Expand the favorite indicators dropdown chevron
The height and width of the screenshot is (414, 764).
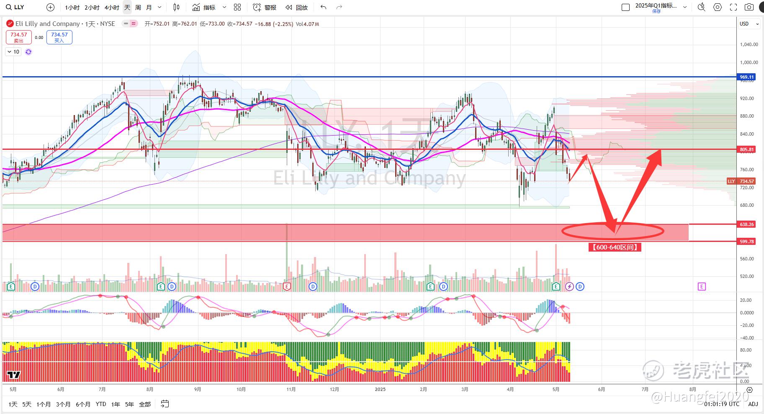(x=224, y=8)
